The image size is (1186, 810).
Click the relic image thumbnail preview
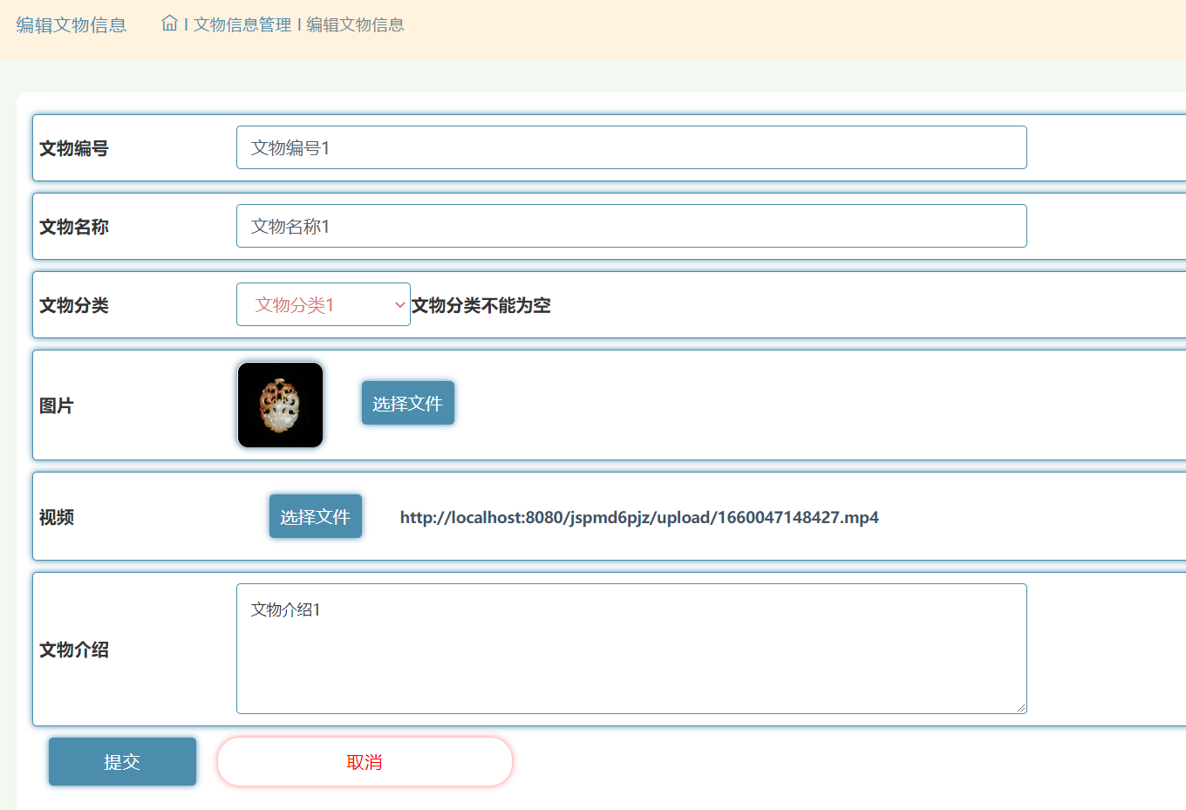point(279,404)
